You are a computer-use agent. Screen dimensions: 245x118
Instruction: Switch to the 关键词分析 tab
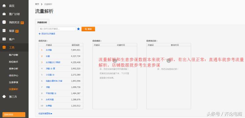click(x=42, y=22)
